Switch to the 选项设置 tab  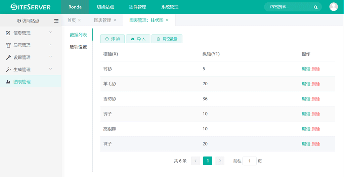[78, 47]
